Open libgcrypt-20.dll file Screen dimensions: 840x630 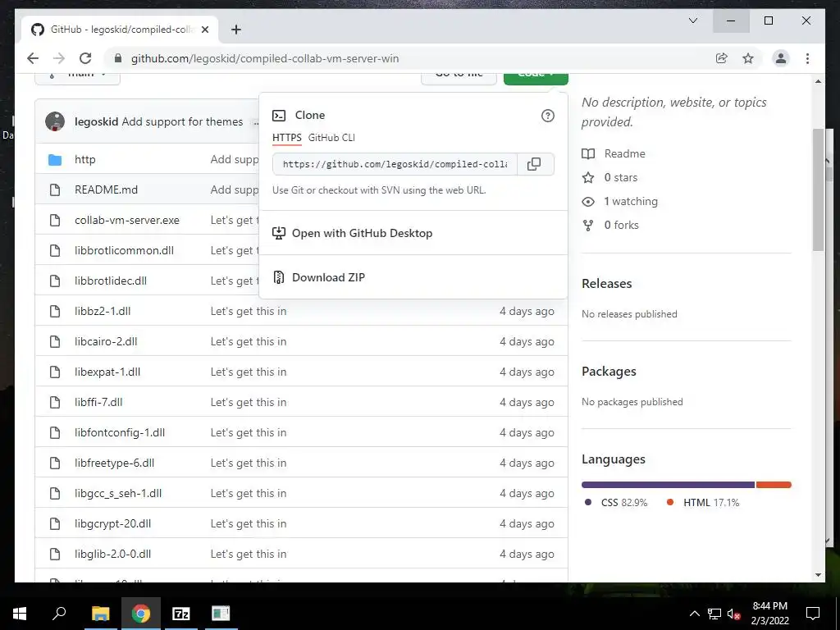(x=113, y=523)
